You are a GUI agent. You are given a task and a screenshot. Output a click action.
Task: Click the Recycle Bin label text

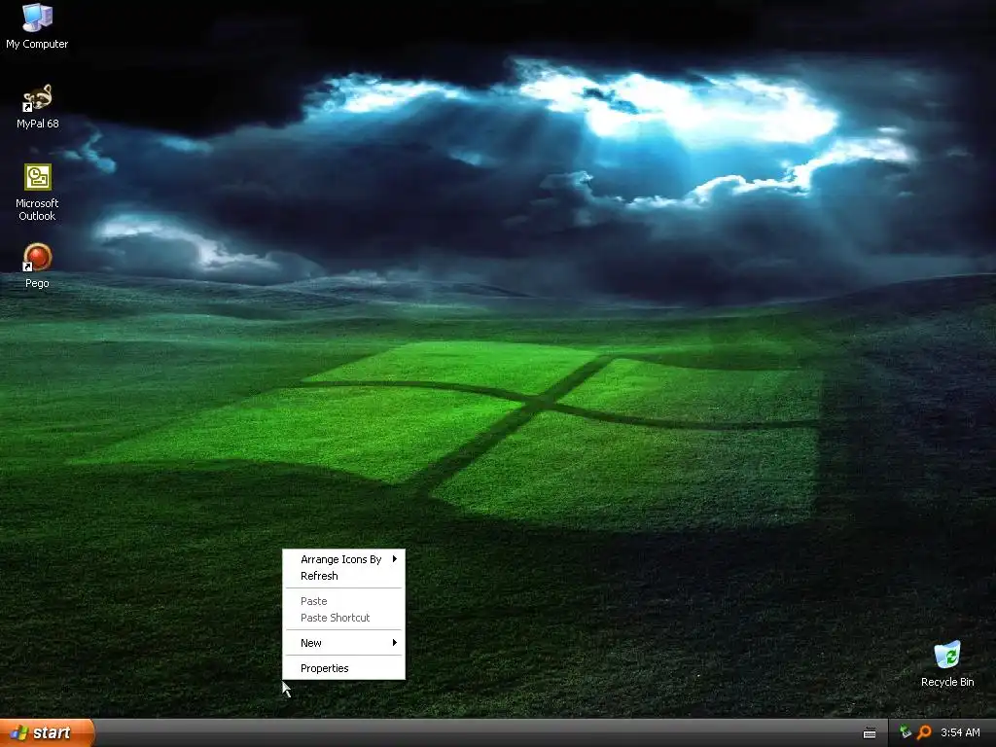[947, 682]
